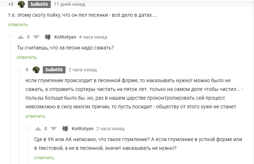The width and height of the screenshot is (254, 164).
Task: Click "ответить" under "Ты считаешь" comment
Action: (x=27, y=57)
